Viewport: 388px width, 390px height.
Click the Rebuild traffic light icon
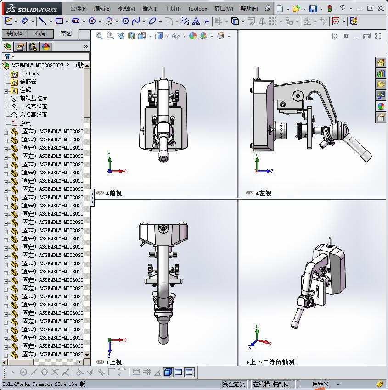coord(330,9)
